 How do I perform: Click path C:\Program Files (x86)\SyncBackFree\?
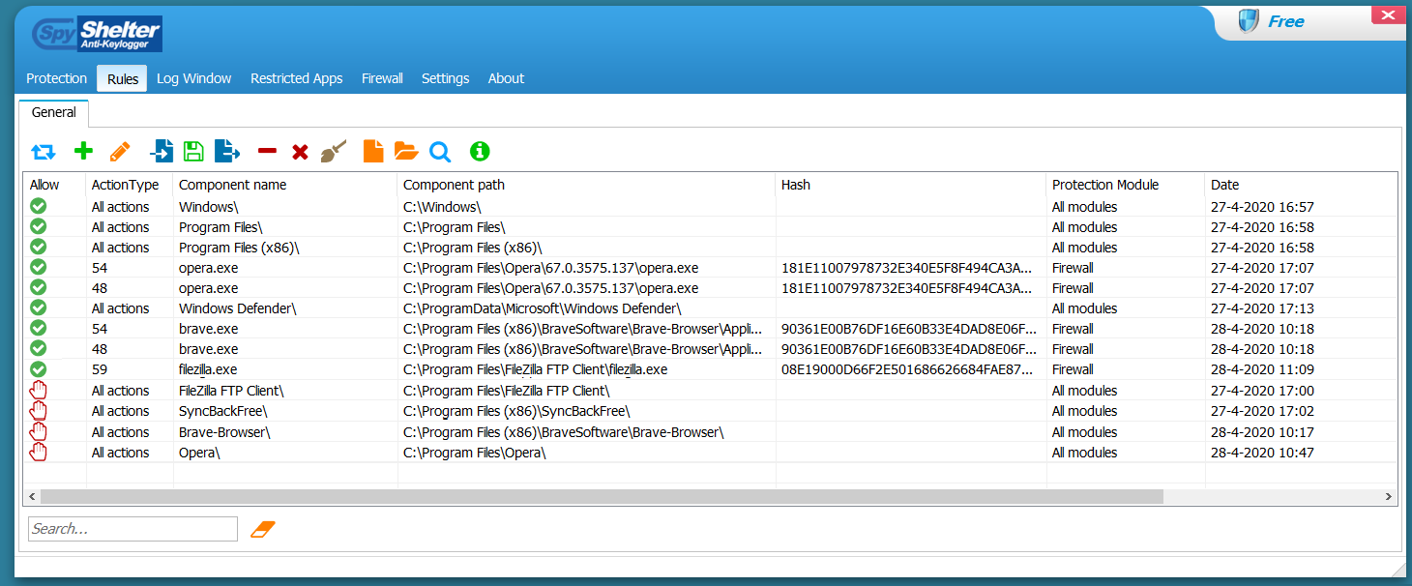(516, 411)
